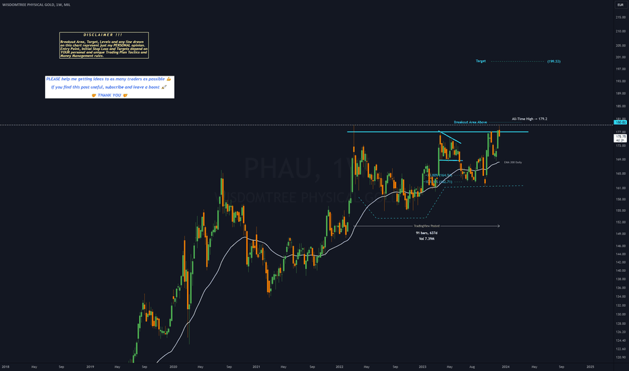Select the DISCLAIMER text box
The height and width of the screenshot is (371, 629).
[x=104, y=45]
